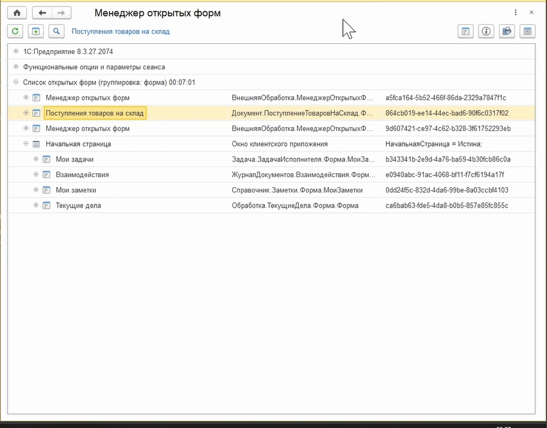Select the '1С:Предприятие 8.3.27.2074' row text
This screenshot has width=547, height=428.
(x=68, y=52)
